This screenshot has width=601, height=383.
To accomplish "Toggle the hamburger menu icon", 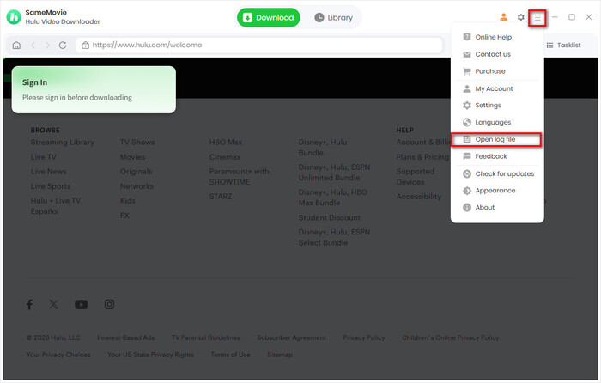I will coord(537,18).
